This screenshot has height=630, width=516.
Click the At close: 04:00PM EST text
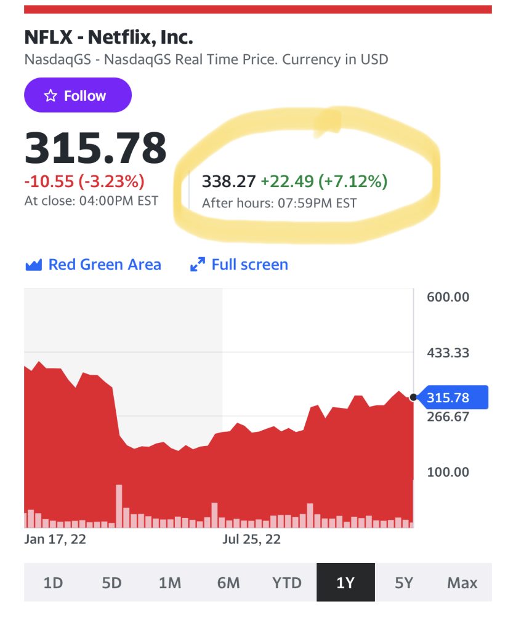[x=91, y=201]
